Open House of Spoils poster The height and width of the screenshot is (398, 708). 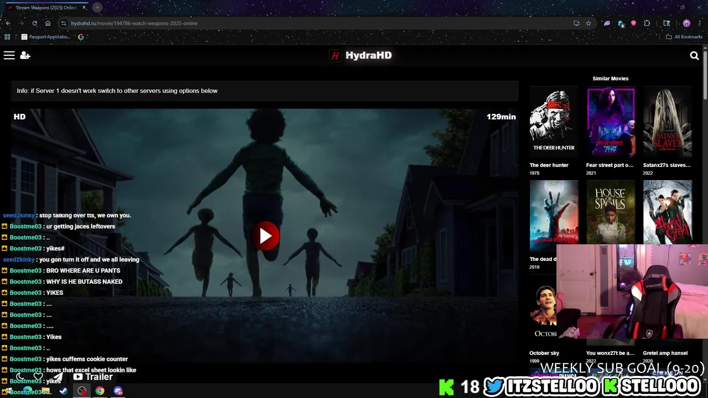point(611,212)
